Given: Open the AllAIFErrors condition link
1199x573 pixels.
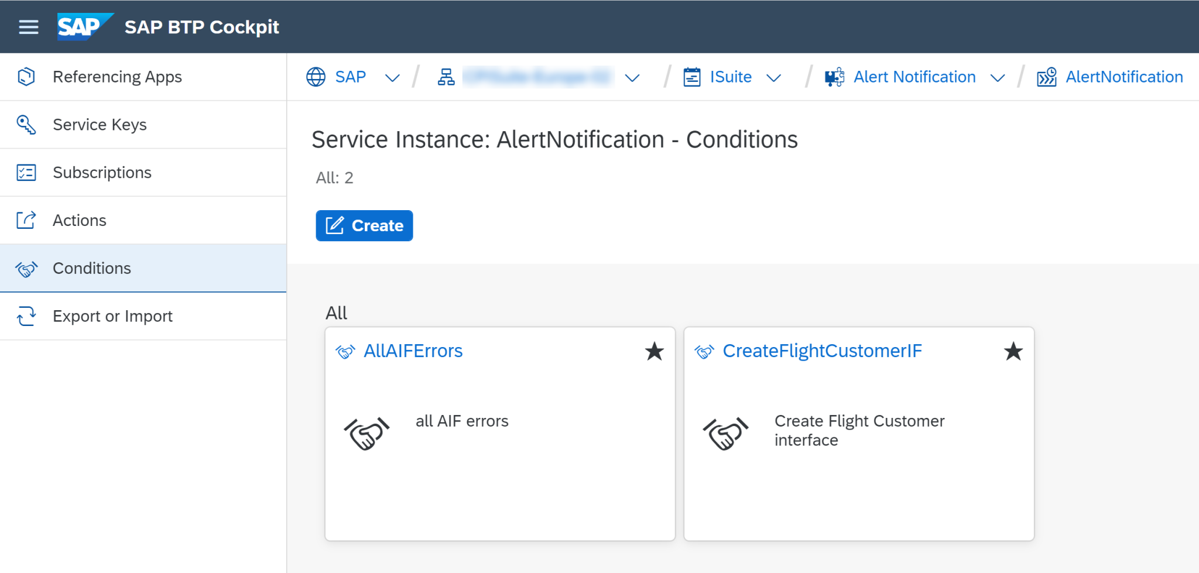Looking at the screenshot, I should click(413, 351).
